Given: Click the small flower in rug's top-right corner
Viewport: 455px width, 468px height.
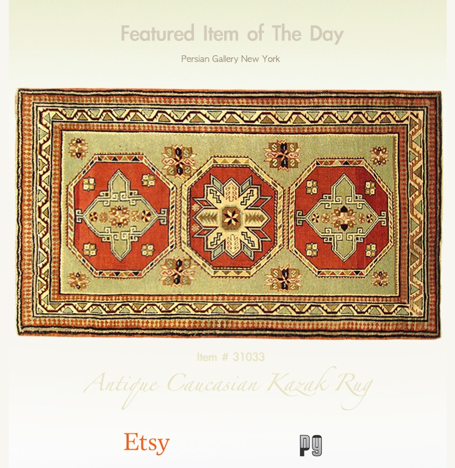Looking at the screenshot, I should (379, 155).
